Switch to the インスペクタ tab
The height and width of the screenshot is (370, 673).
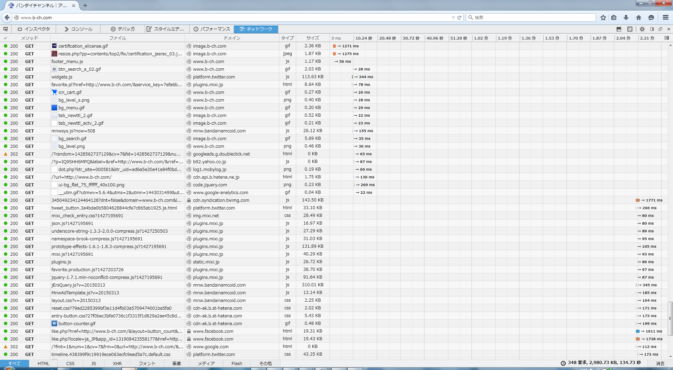coord(34,29)
